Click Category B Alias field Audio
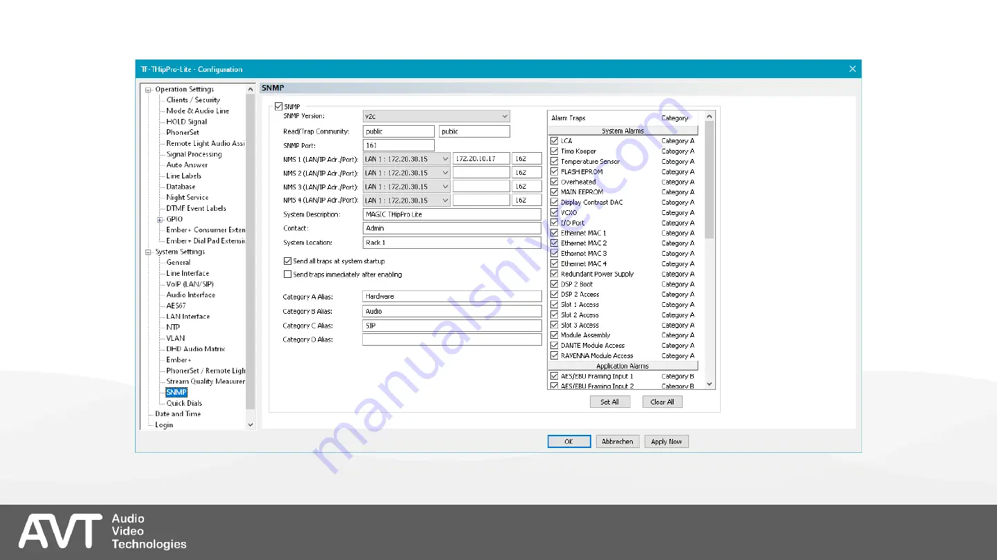The width and height of the screenshot is (997, 560). [452, 311]
